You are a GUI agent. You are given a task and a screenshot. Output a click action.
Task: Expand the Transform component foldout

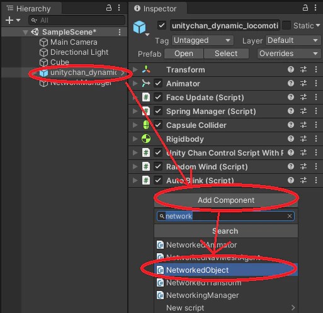click(135, 69)
